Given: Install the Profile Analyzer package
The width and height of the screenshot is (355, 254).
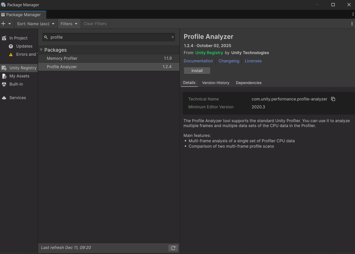Looking at the screenshot, I should coord(197,70).
